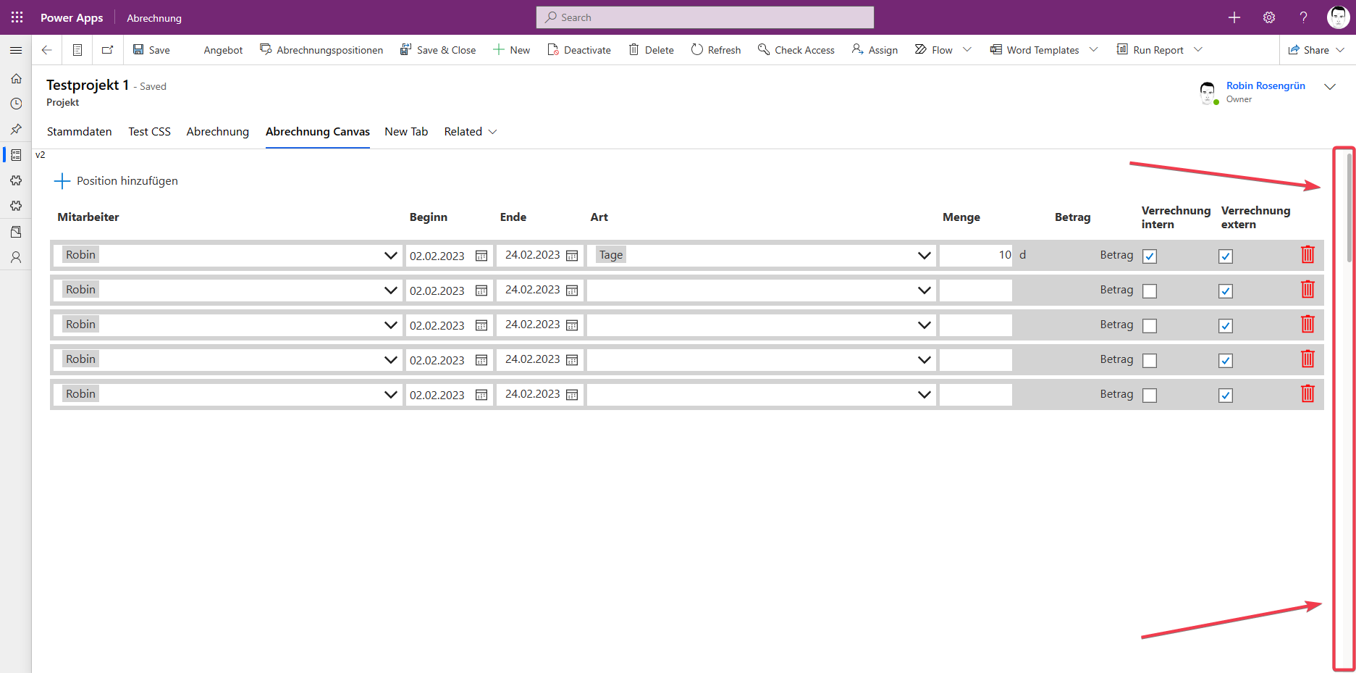Screen dimensions: 1356x673
Task: Delete the first position row with trash icon
Action: pyautogui.click(x=1307, y=255)
